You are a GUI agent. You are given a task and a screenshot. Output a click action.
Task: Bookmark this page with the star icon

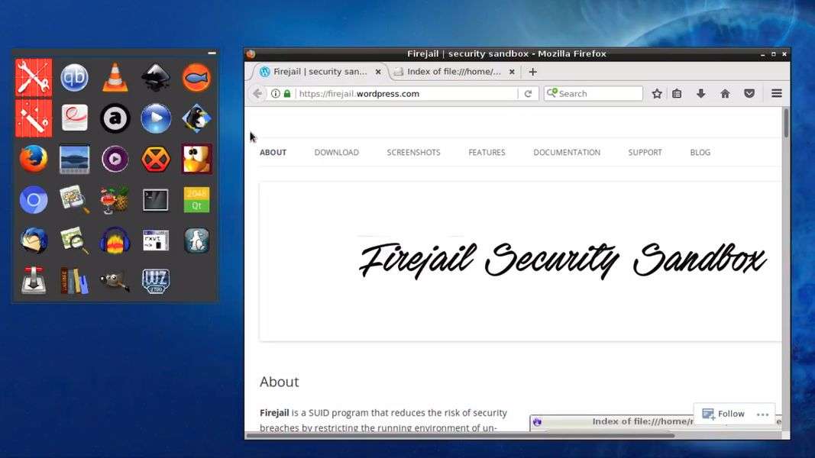657,93
